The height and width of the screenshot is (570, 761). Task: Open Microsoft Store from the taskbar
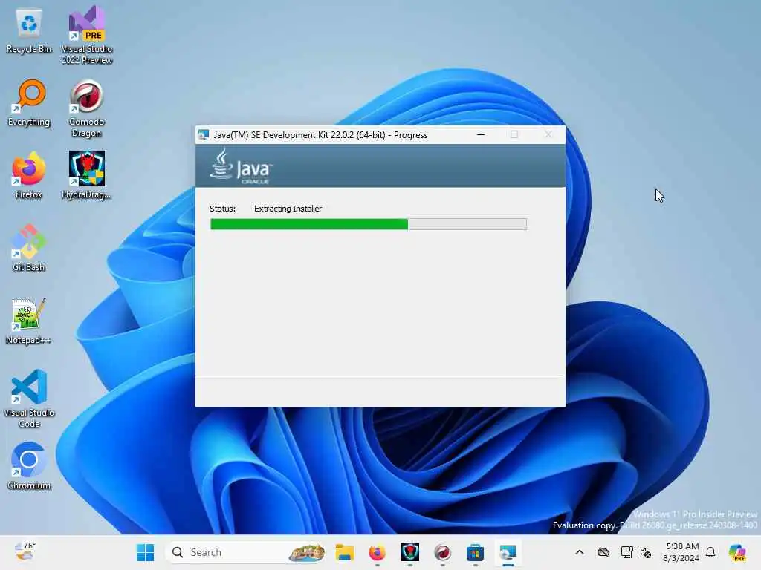[475, 552]
